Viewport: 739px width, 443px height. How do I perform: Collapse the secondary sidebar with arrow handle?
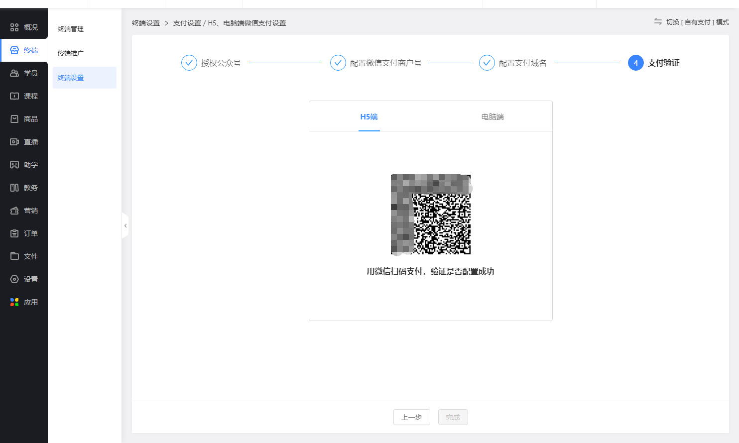coord(125,226)
